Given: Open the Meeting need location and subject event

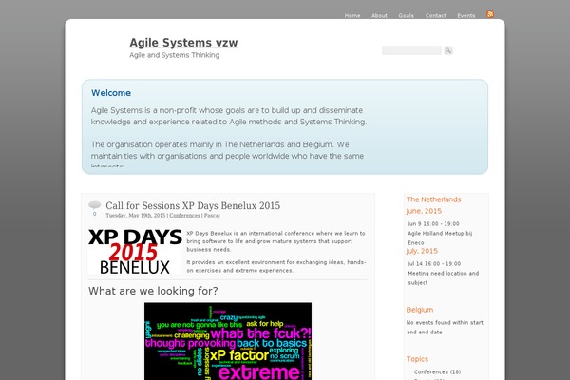Looking at the screenshot, I should (x=443, y=277).
